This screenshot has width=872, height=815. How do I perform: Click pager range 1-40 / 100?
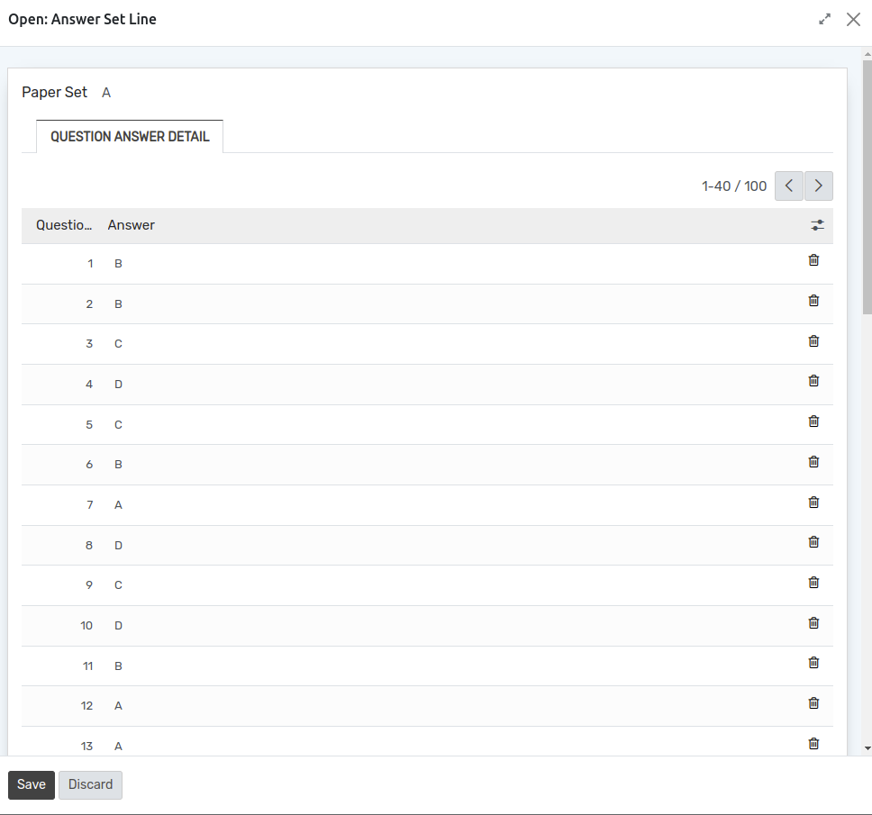734,186
